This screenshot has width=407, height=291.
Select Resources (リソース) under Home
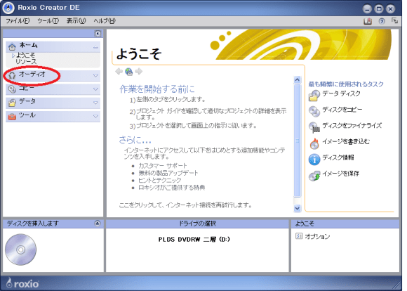(26, 61)
